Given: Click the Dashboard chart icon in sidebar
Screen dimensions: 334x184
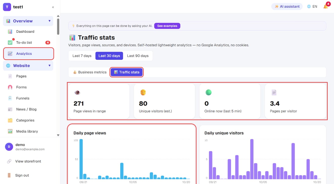Looking at the screenshot, I should [x=10, y=32].
